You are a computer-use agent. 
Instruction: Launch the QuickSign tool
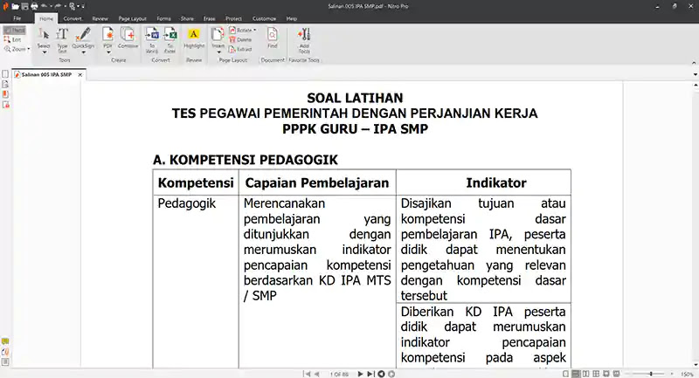coord(83,38)
